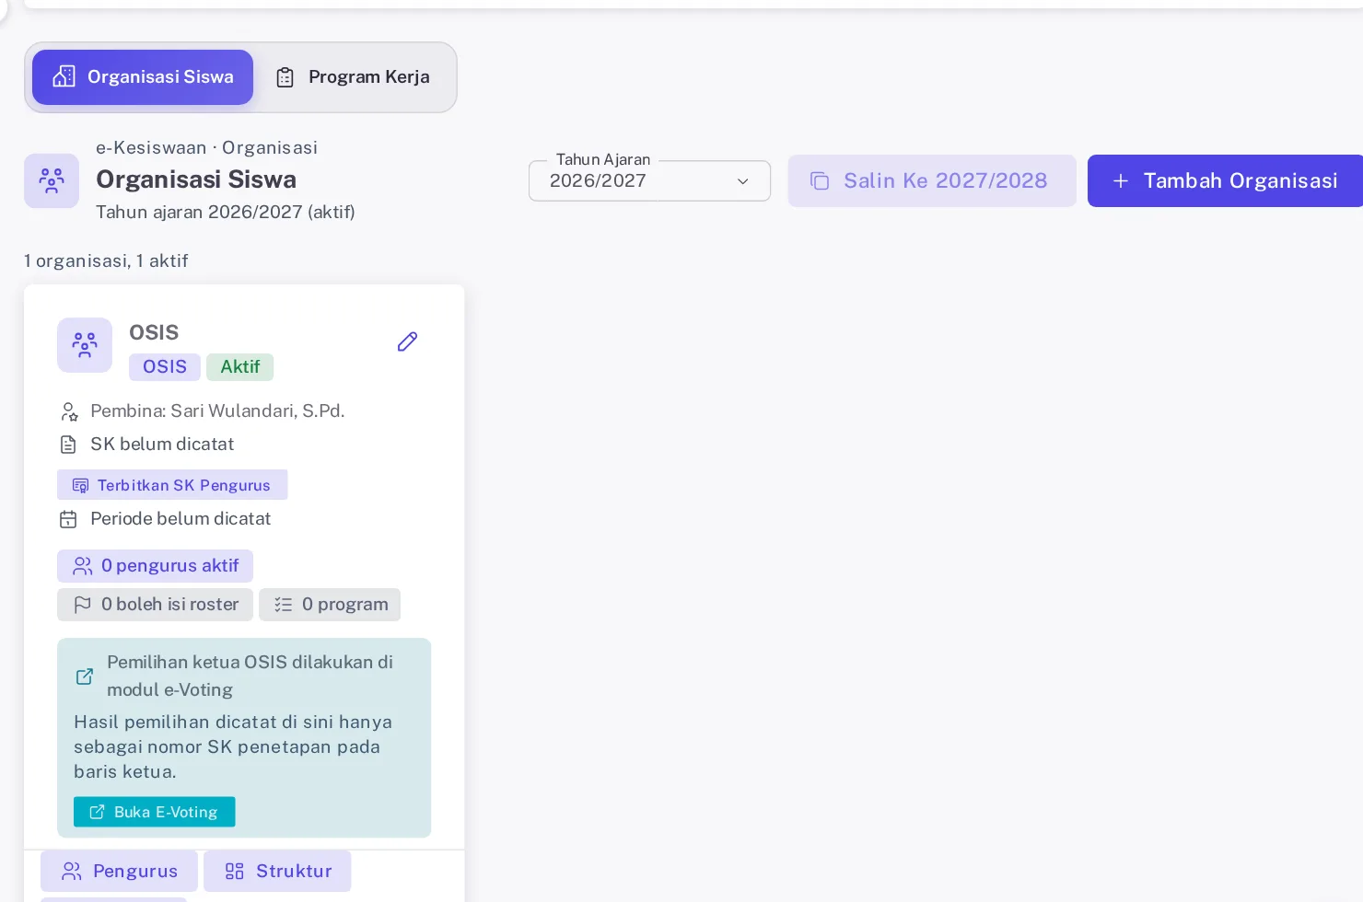The width and height of the screenshot is (1363, 902).
Task: Open the Program Kerja tab
Action: tap(354, 77)
